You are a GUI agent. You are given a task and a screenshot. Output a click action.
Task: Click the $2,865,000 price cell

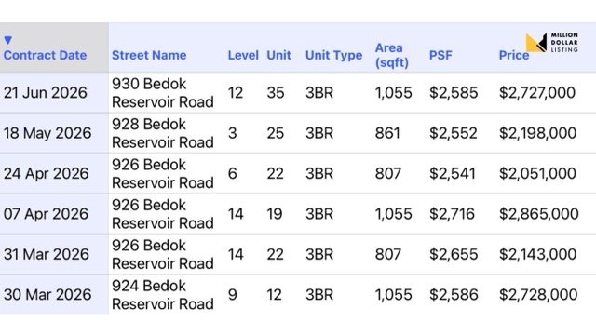[538, 214]
